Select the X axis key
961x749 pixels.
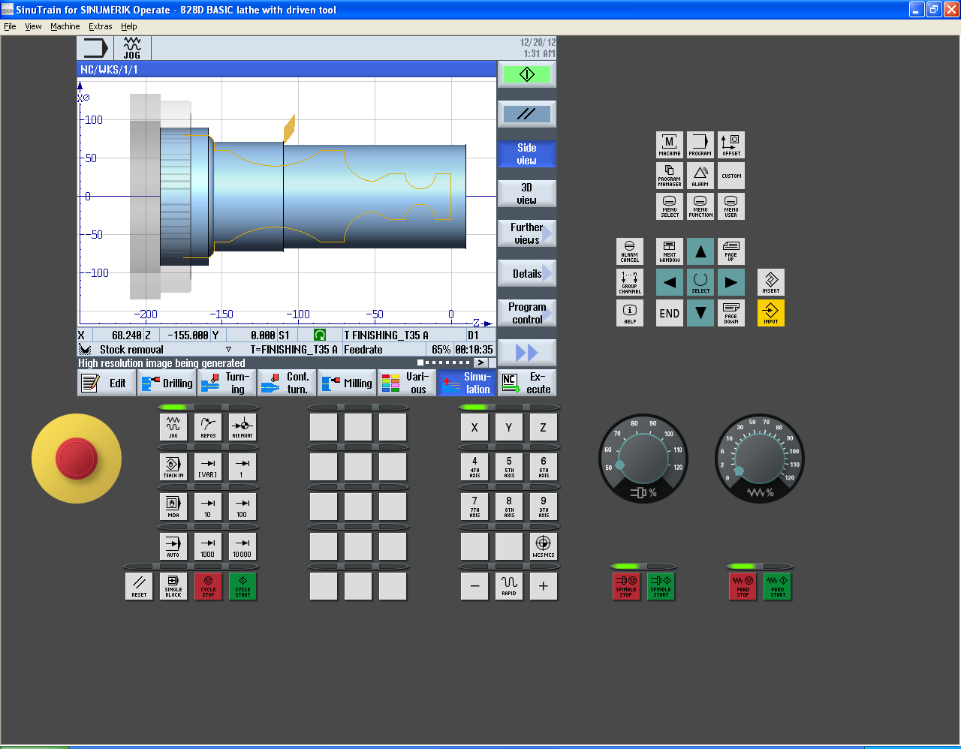pos(474,427)
